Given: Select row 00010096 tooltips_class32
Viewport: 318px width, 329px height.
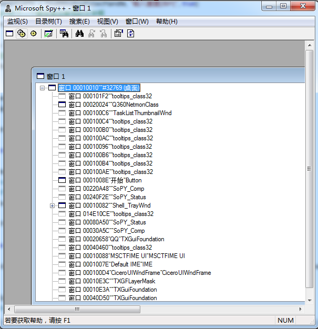Looking at the screenshot, I should pos(110,147).
